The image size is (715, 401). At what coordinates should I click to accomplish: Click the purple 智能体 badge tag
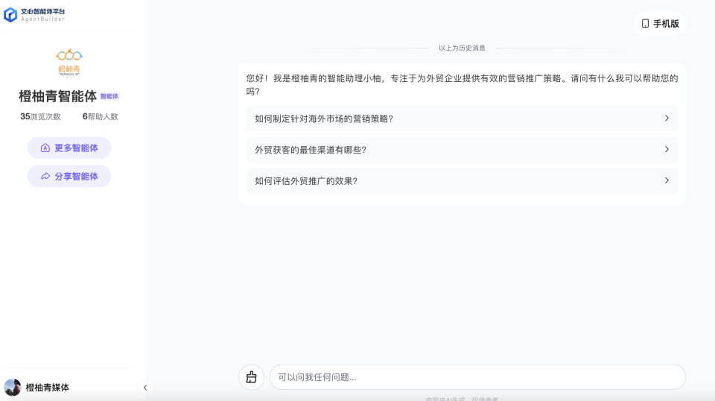tap(109, 96)
